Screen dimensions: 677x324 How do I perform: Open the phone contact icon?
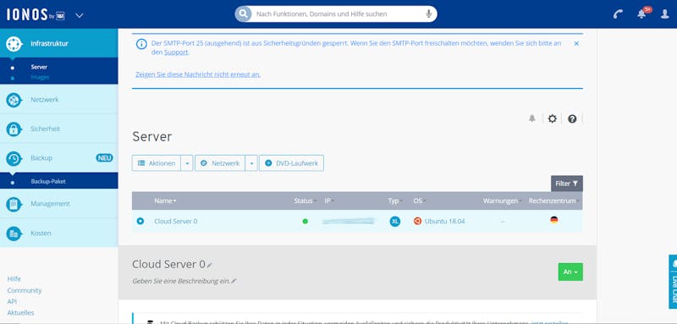pos(618,14)
